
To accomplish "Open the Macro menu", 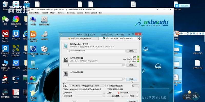I will click(x=53, y=13).
